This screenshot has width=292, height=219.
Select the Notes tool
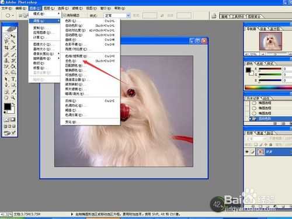[x=6, y=92]
